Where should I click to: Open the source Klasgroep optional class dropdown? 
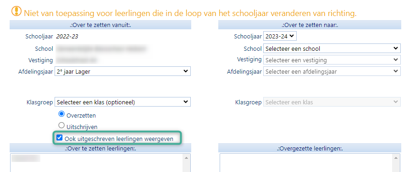tap(122, 102)
